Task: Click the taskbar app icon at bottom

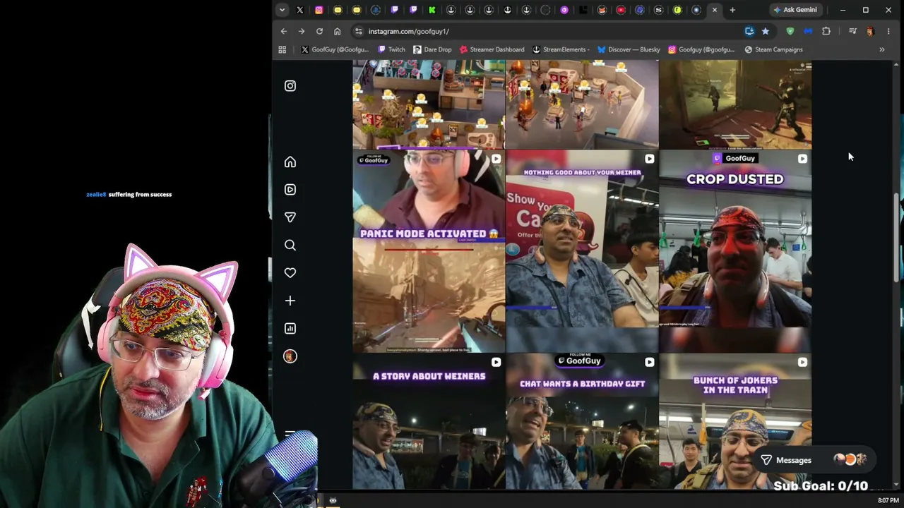Action: (x=333, y=501)
